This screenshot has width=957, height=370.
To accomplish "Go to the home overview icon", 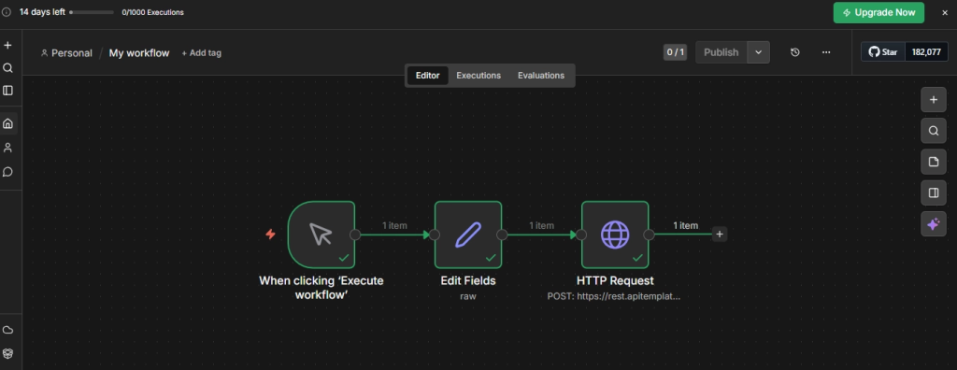I will tap(7, 123).
